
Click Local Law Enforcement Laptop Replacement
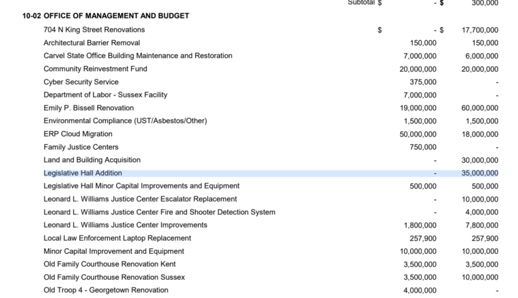117,238
